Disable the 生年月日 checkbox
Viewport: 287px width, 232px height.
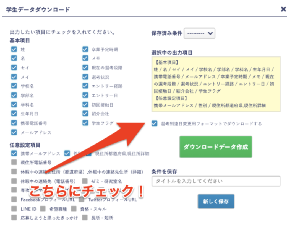tap(14, 114)
